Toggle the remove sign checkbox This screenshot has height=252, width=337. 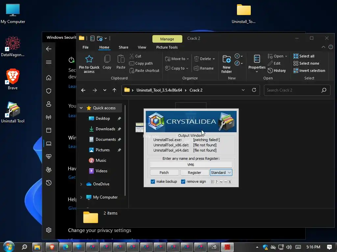point(183,181)
